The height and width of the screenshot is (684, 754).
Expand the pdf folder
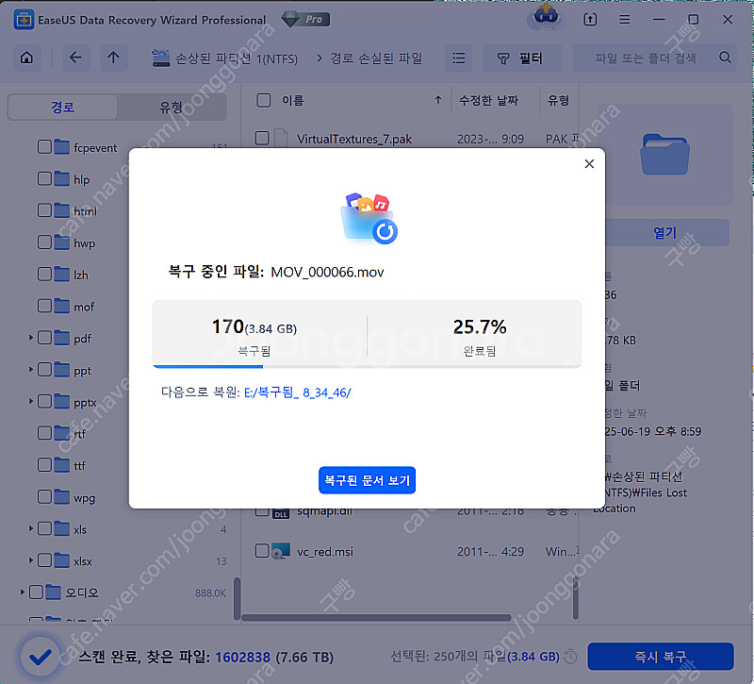[31, 338]
